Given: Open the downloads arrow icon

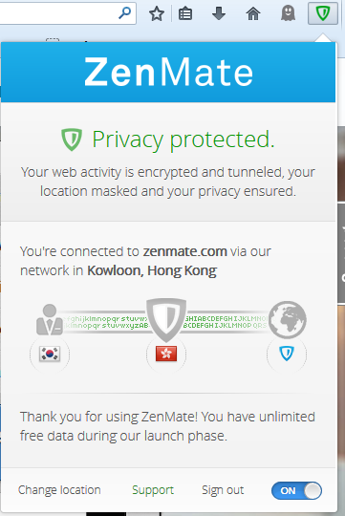Looking at the screenshot, I should click(219, 13).
